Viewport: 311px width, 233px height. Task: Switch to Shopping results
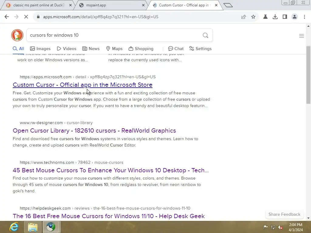[141, 49]
